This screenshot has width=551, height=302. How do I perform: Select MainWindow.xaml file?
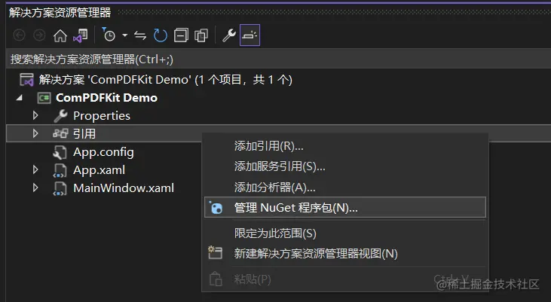coord(124,188)
